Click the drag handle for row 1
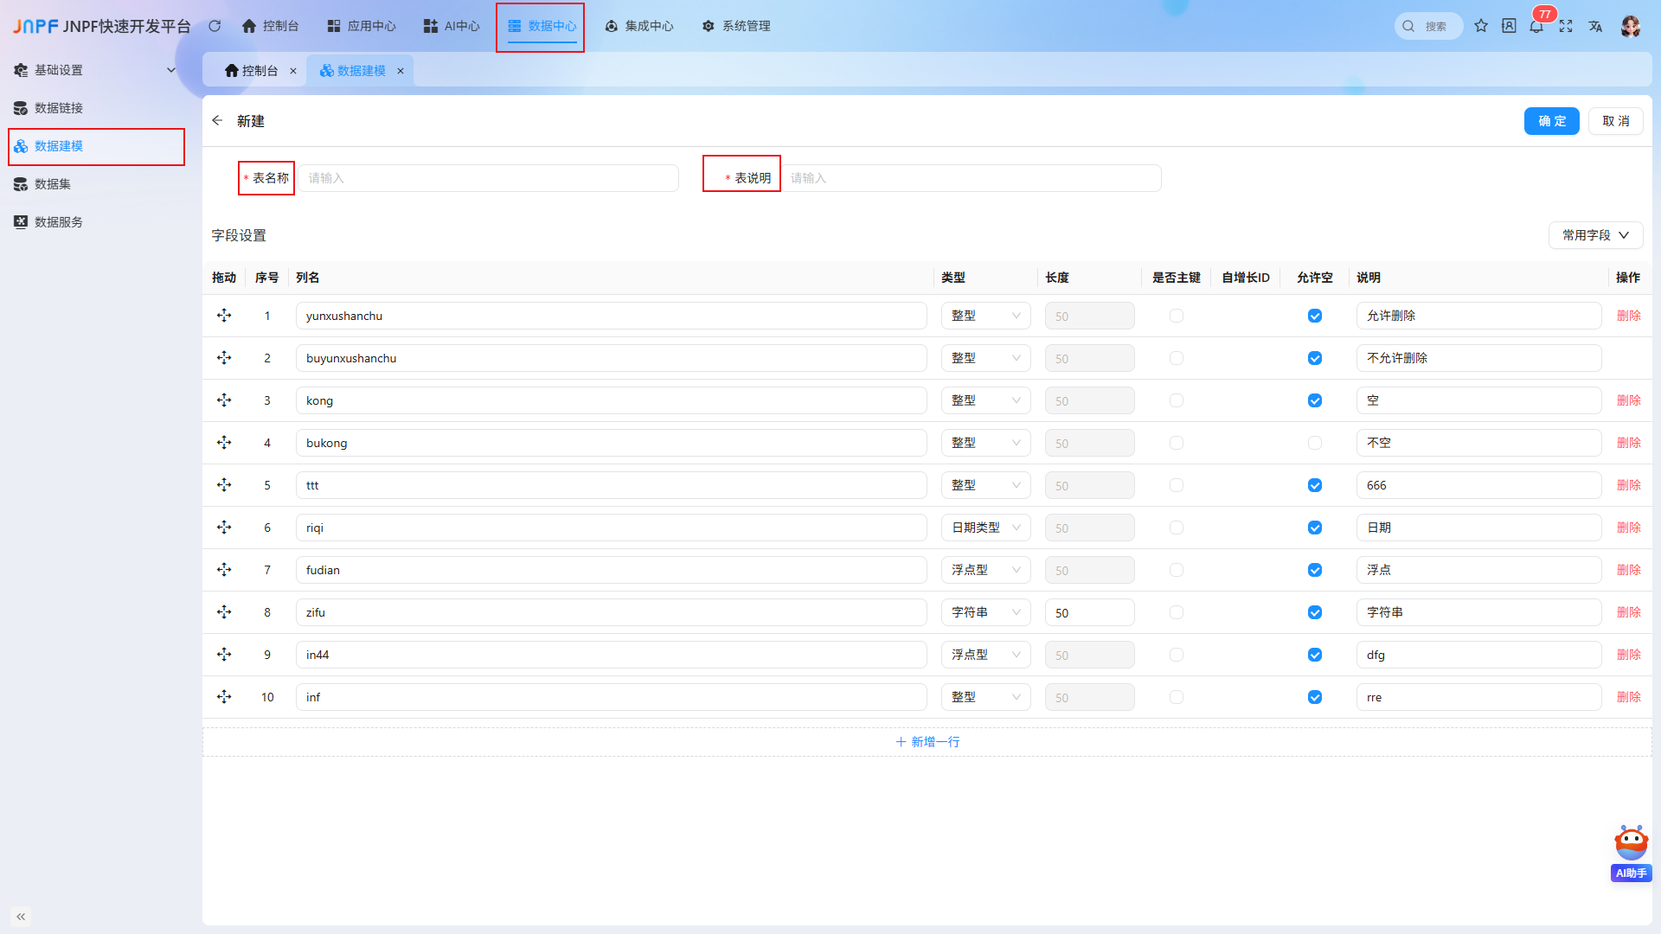 tap(224, 316)
